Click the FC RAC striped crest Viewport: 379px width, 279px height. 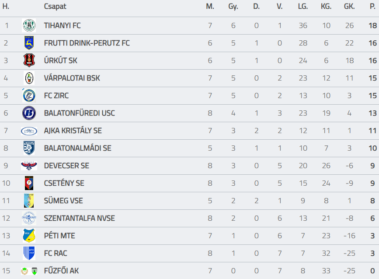pos(29,253)
